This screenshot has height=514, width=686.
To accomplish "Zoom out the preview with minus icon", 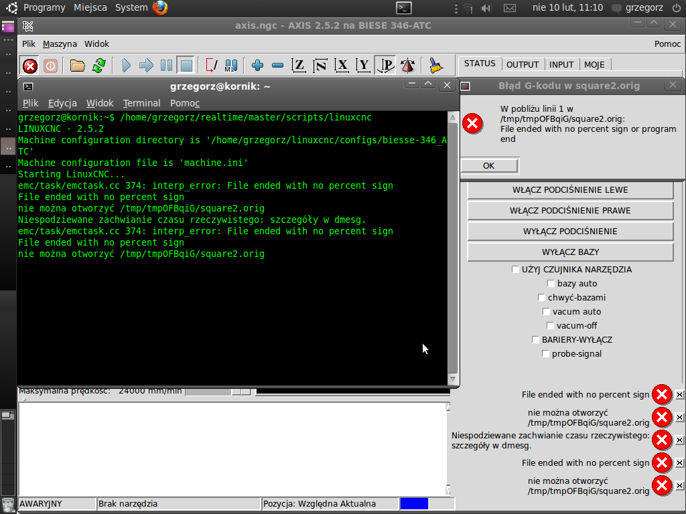I will tap(277, 66).
